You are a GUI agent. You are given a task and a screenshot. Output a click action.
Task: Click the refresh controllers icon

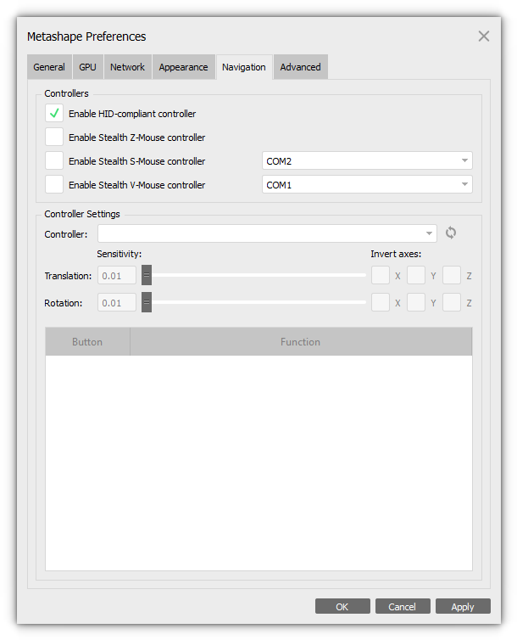tap(451, 233)
